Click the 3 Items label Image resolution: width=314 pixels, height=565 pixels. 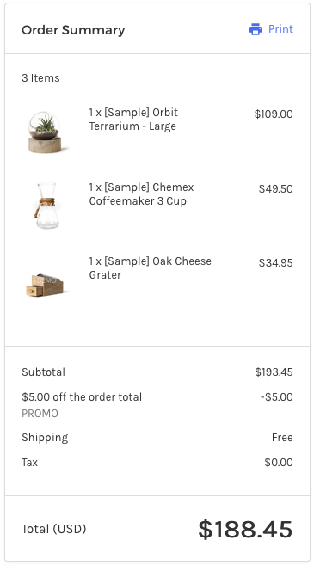[40, 78]
